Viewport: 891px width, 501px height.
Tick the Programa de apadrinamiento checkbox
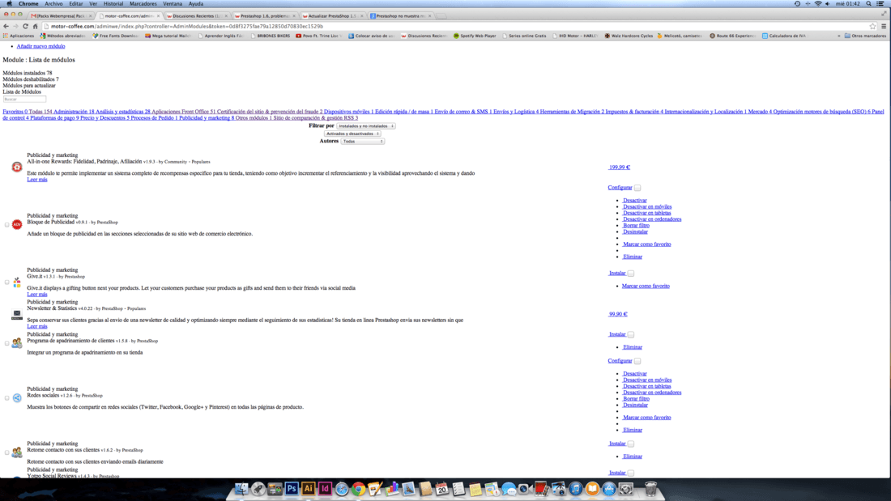6,343
